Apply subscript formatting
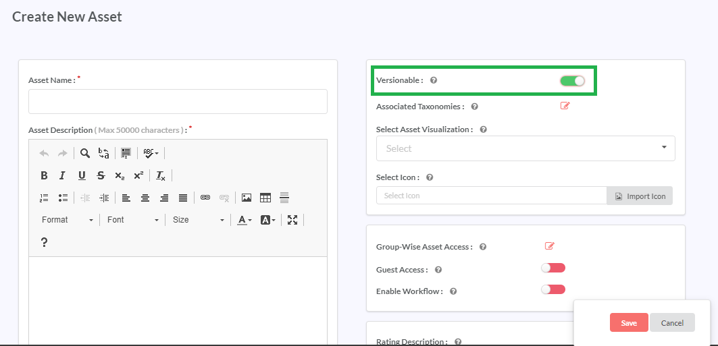The height and width of the screenshot is (346, 718). (120, 175)
